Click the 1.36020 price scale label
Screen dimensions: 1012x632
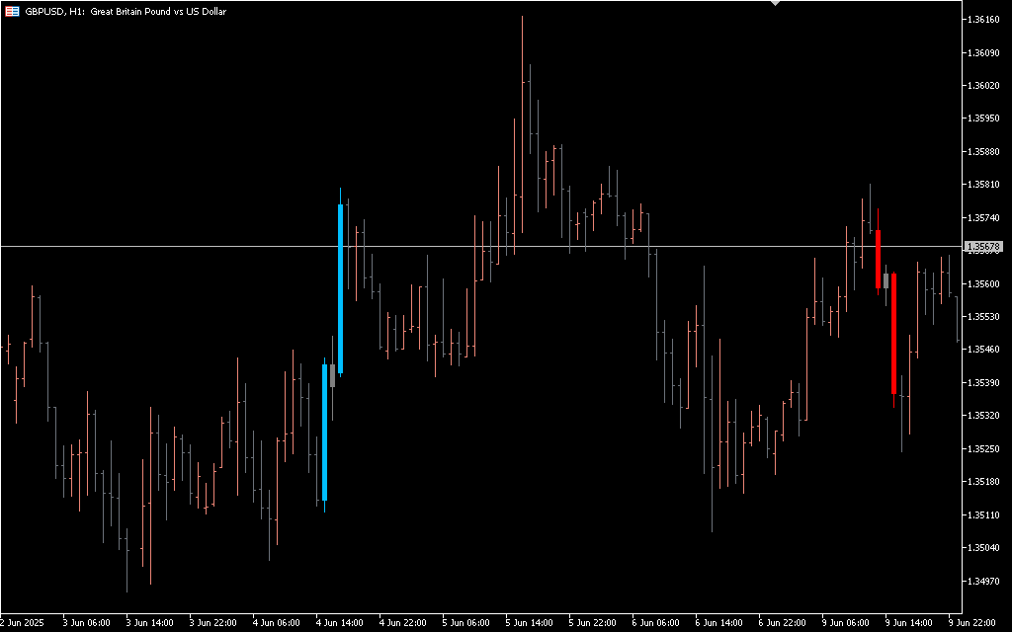(x=983, y=85)
